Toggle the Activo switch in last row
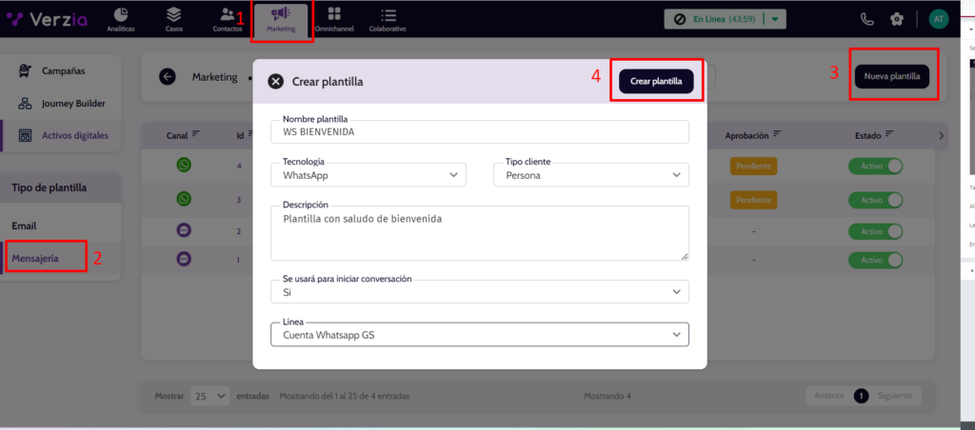This screenshot has height=430, width=975. [875, 259]
